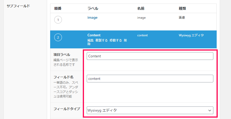Click Wysiwyg エディタ type cell in Content row
231x119 pixels.
[191, 35]
